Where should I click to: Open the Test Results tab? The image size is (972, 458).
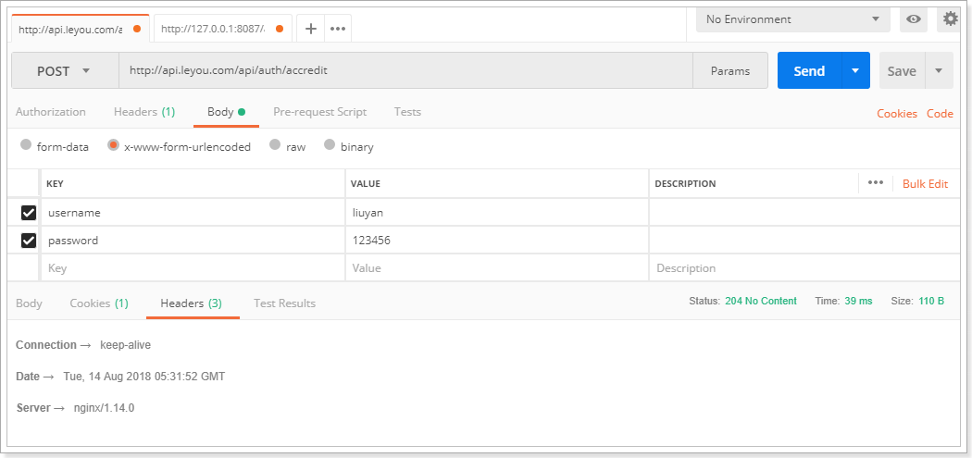[x=284, y=303]
